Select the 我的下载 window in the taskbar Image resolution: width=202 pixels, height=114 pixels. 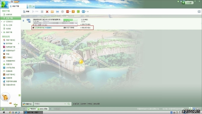(33, 112)
